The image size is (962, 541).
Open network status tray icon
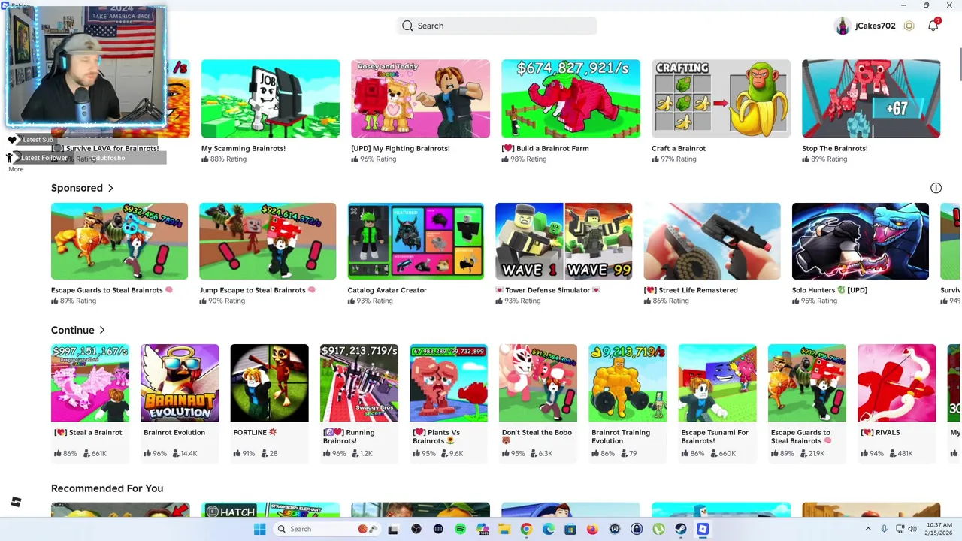(899, 529)
